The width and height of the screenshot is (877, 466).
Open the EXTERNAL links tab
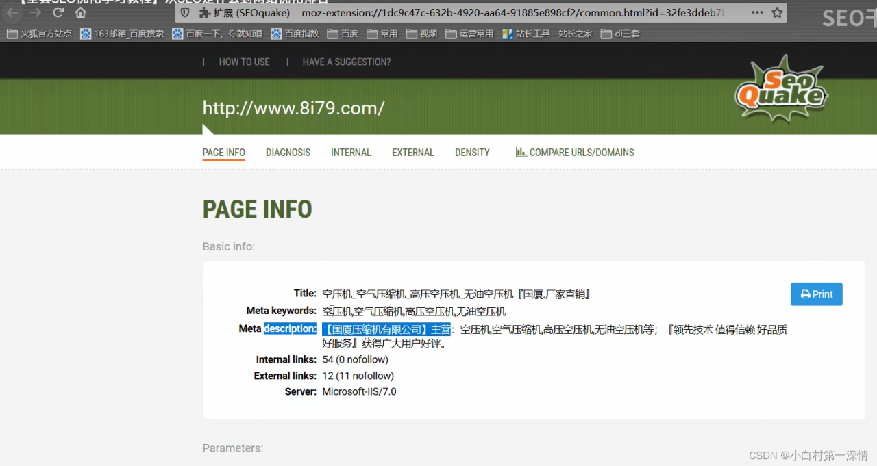point(412,153)
